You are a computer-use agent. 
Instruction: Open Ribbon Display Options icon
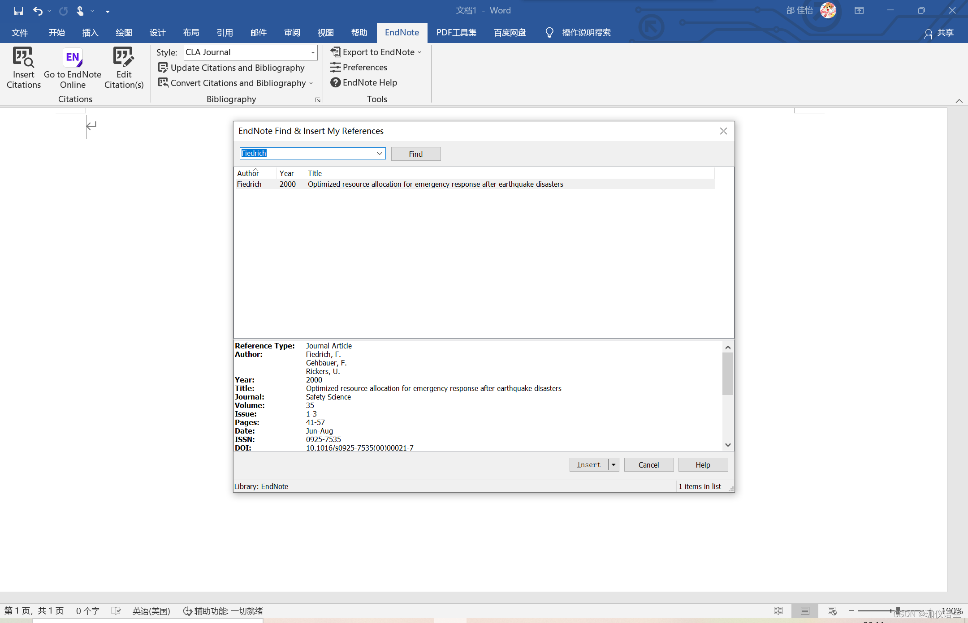(x=859, y=10)
